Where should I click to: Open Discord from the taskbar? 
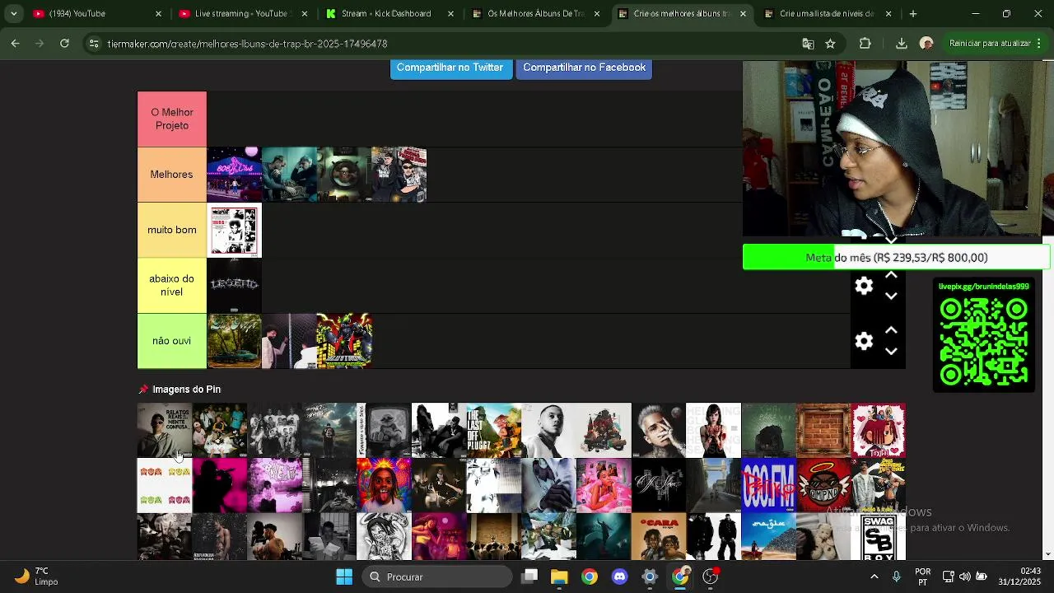pyautogui.click(x=620, y=577)
